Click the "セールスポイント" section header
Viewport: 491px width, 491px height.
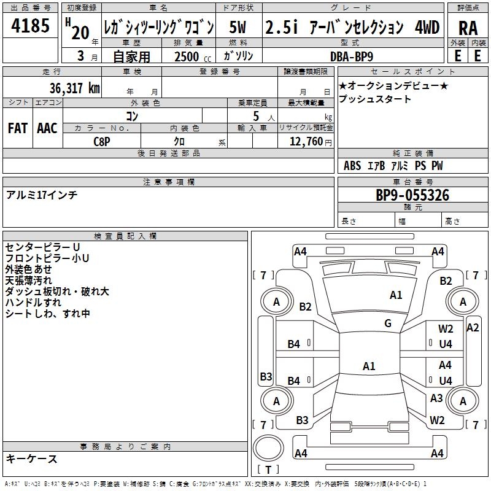click(412, 71)
